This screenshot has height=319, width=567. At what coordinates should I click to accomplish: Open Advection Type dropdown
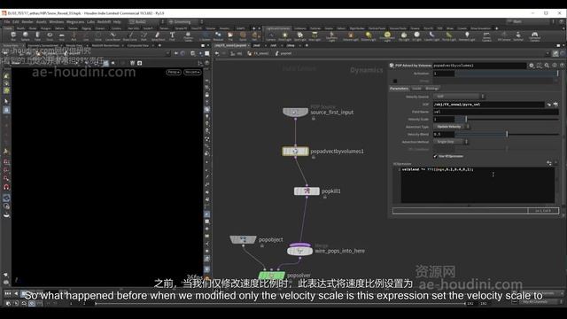(451, 127)
